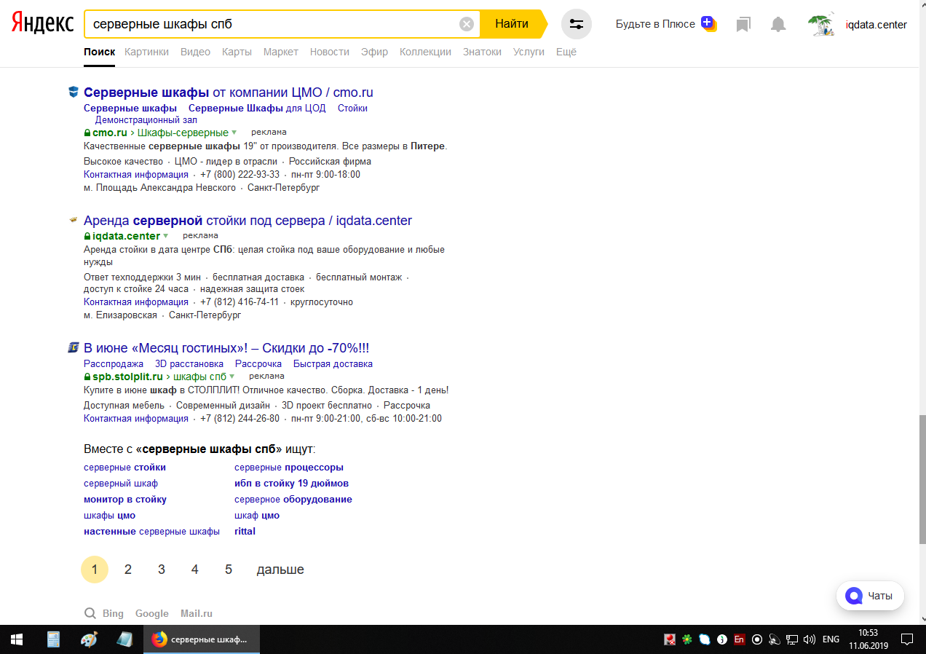The width and height of the screenshot is (926, 654).
Task: Click the red ball tray icon
Action: [x=669, y=639]
